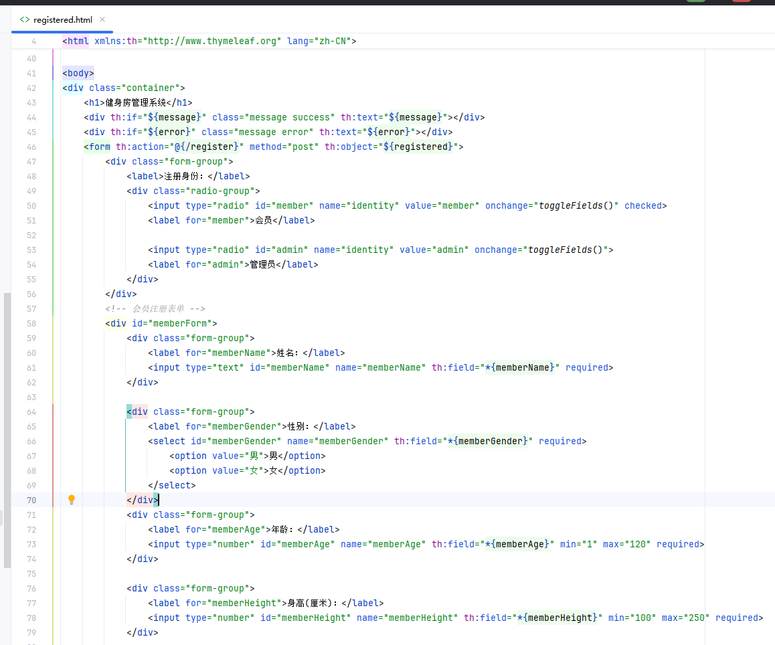775x645 pixels.
Task: Click max="120" attribute on line 73
Action: point(626,544)
